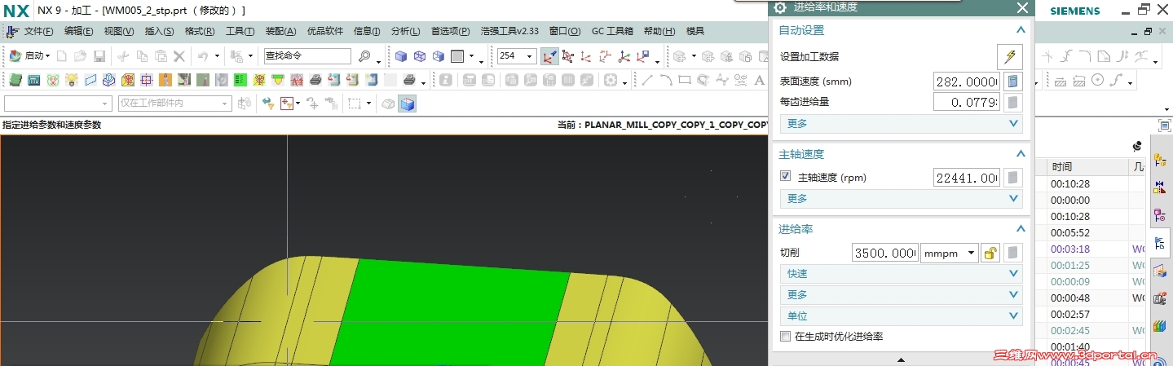1173x366 pixels.
Task: Click the wireframe cube display icon
Action: pos(421,56)
